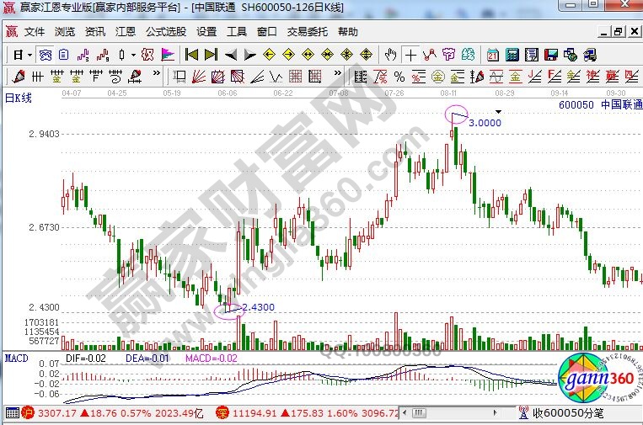
Task: Click the floppy disk save icon
Action: pos(551,55)
